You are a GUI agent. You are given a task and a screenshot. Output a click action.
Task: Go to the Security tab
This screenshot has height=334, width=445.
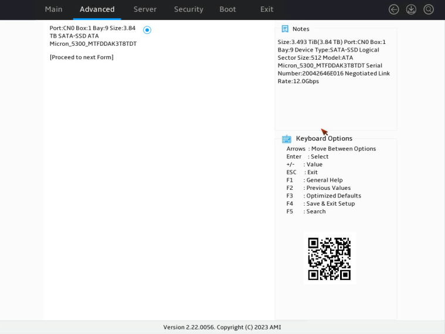189,9
